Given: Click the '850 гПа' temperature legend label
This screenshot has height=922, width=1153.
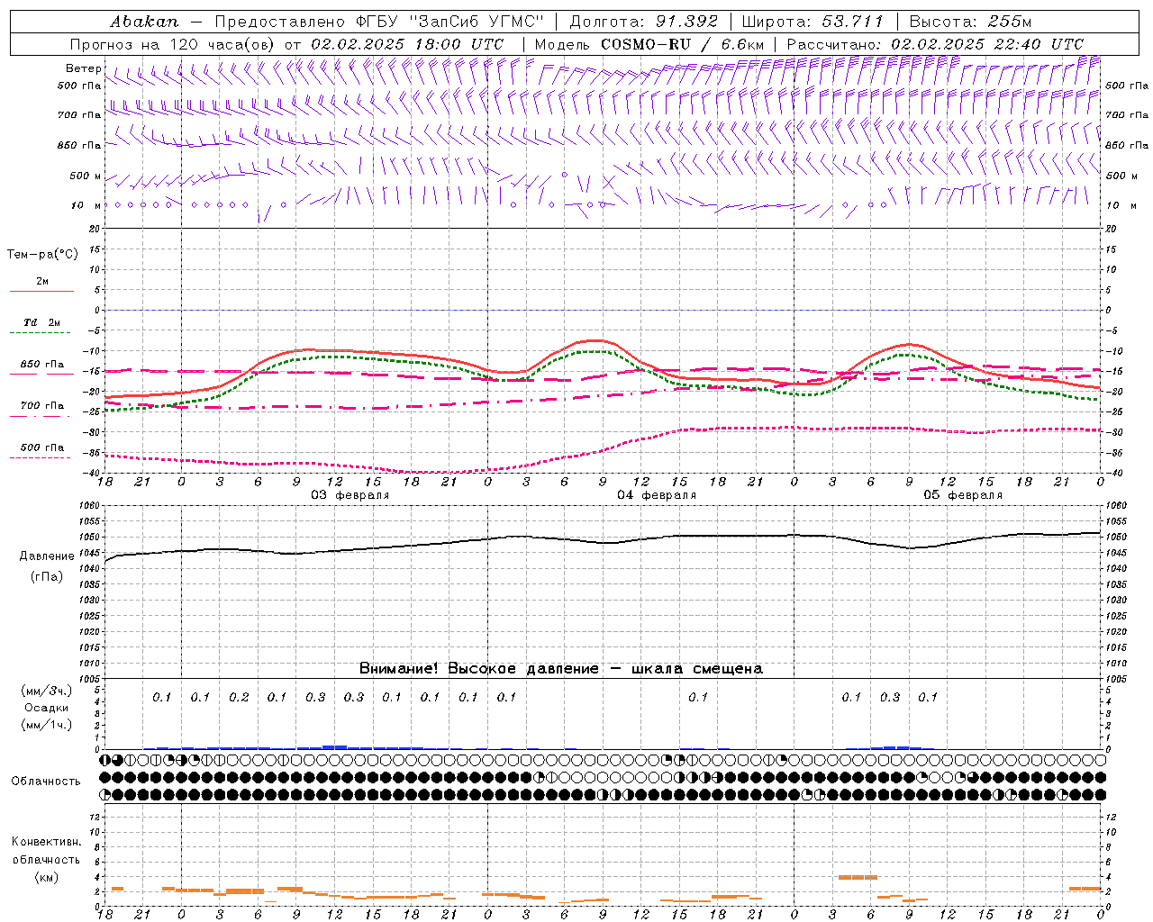Looking at the screenshot, I should 42,365.
